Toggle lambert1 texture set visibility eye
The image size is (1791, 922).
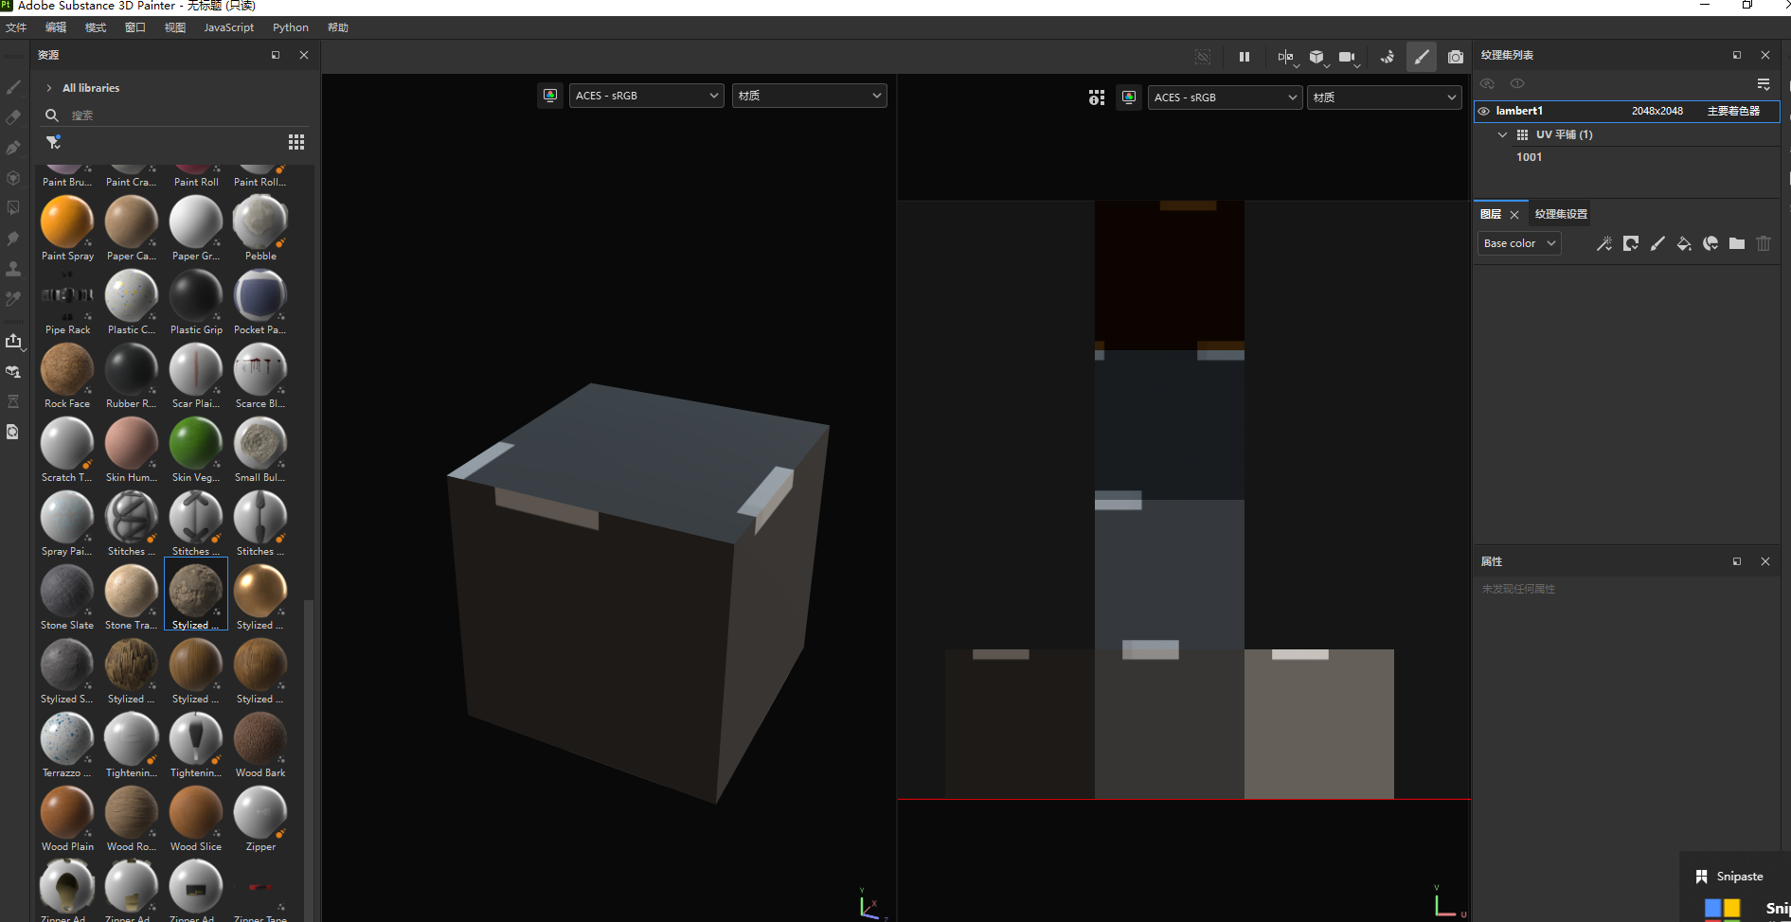point(1484,111)
